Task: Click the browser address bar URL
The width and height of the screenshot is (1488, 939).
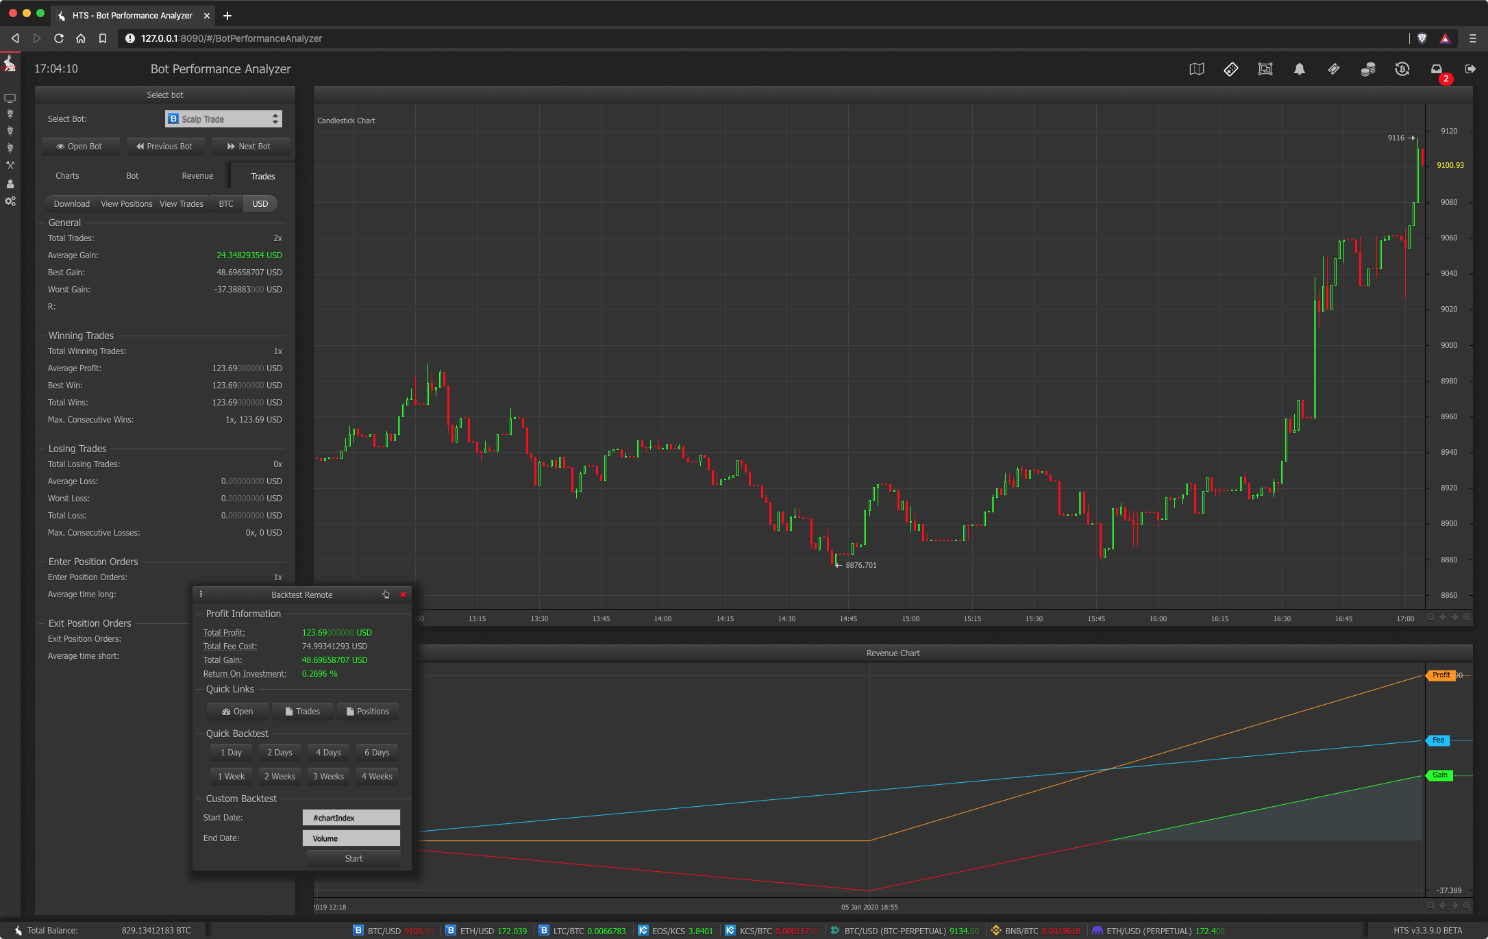Action: coord(232,38)
